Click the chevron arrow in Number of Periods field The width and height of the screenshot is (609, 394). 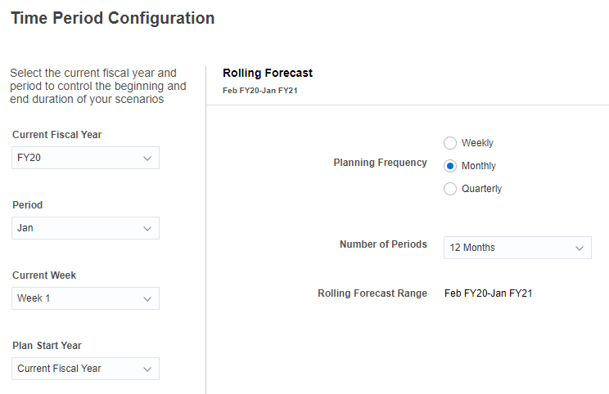point(580,248)
